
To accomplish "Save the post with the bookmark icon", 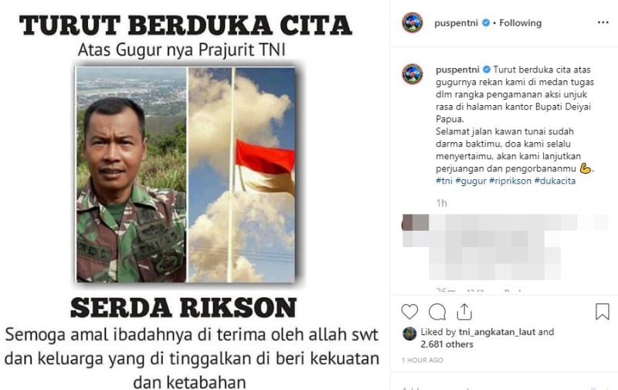I will click(603, 311).
